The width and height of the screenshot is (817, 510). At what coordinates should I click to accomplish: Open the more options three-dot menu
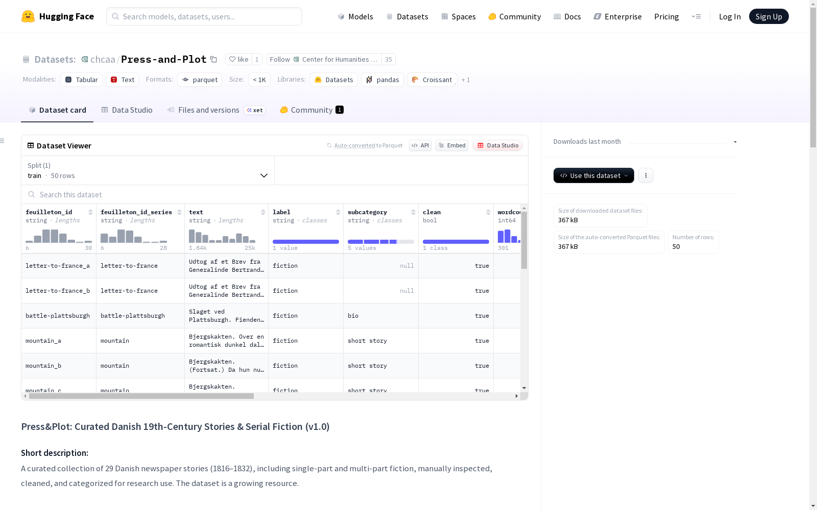pos(646,175)
